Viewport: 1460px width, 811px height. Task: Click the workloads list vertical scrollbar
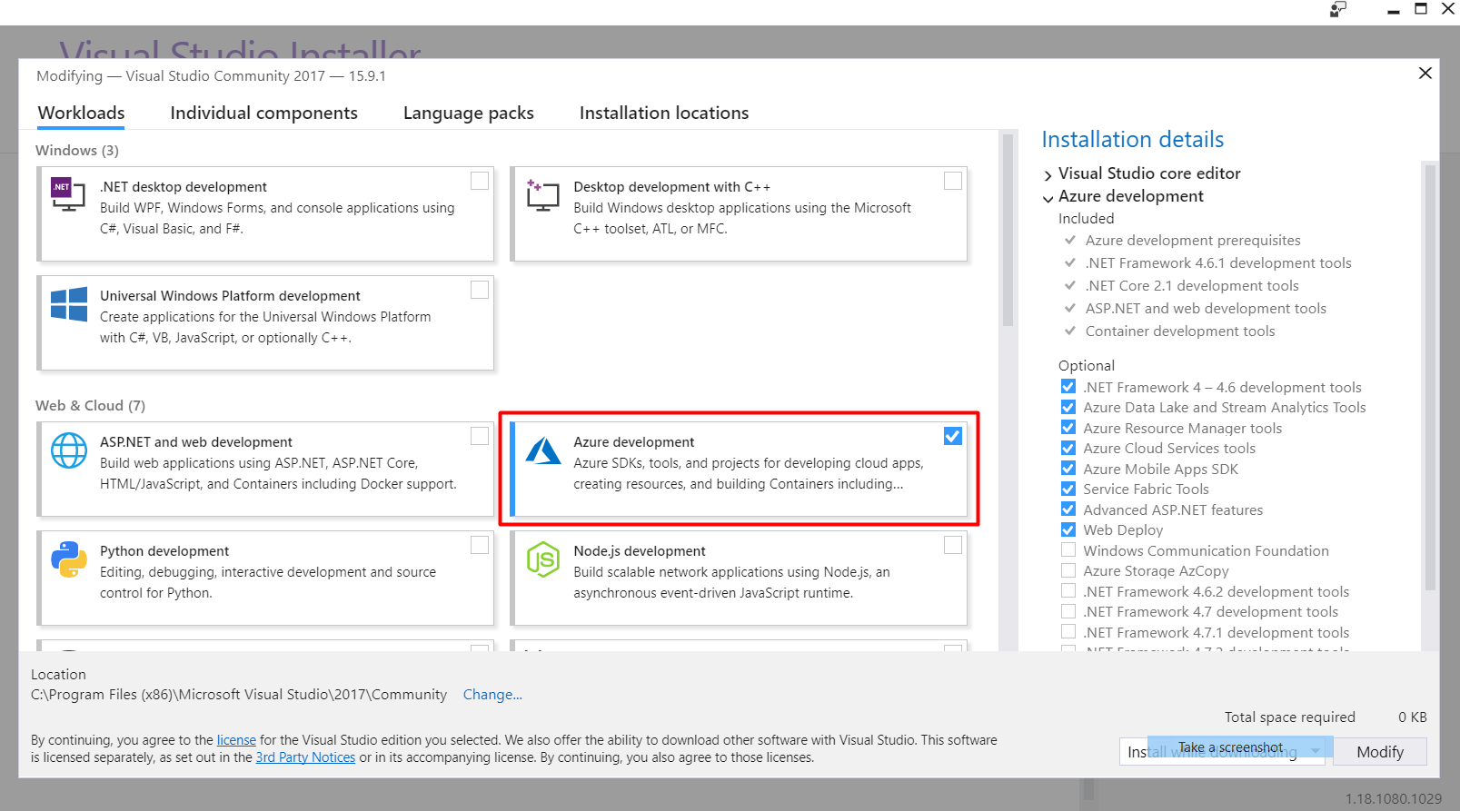[1007, 231]
